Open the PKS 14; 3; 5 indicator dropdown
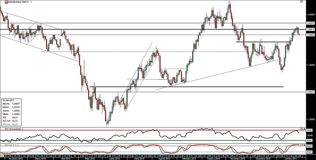316x160 pixels. (x=18, y=145)
